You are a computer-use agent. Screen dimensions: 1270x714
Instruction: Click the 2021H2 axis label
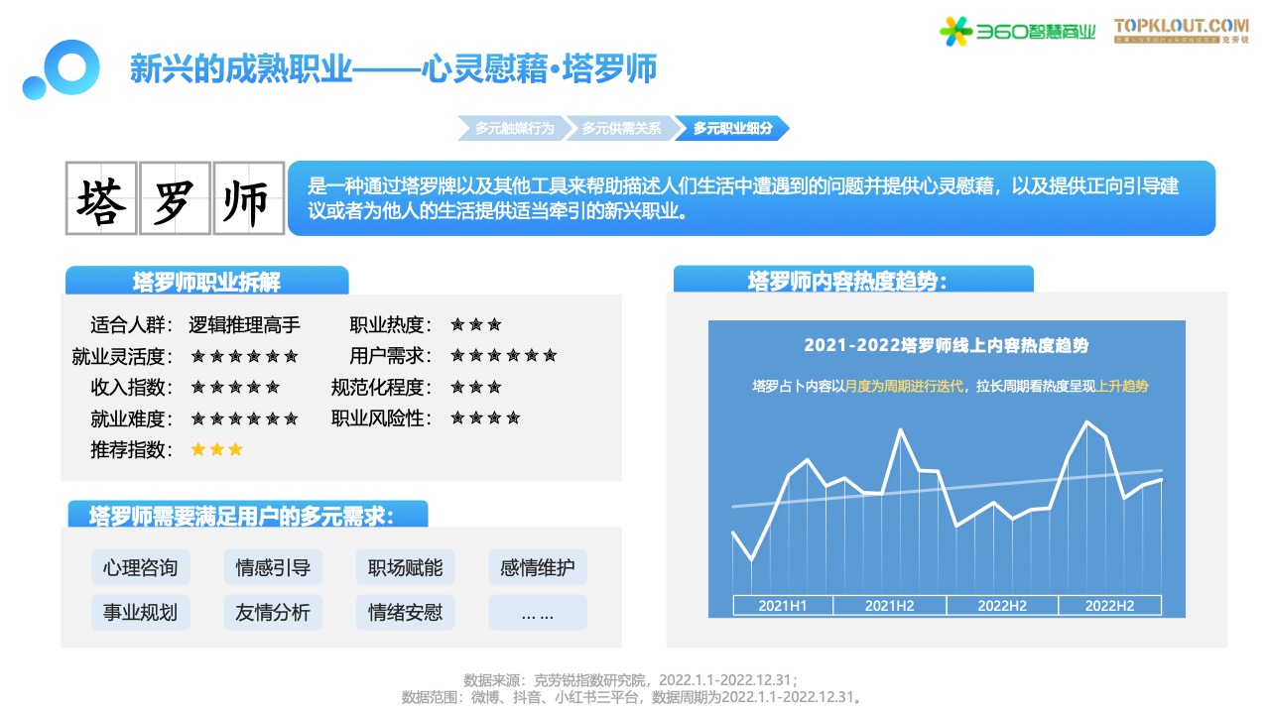(889, 605)
